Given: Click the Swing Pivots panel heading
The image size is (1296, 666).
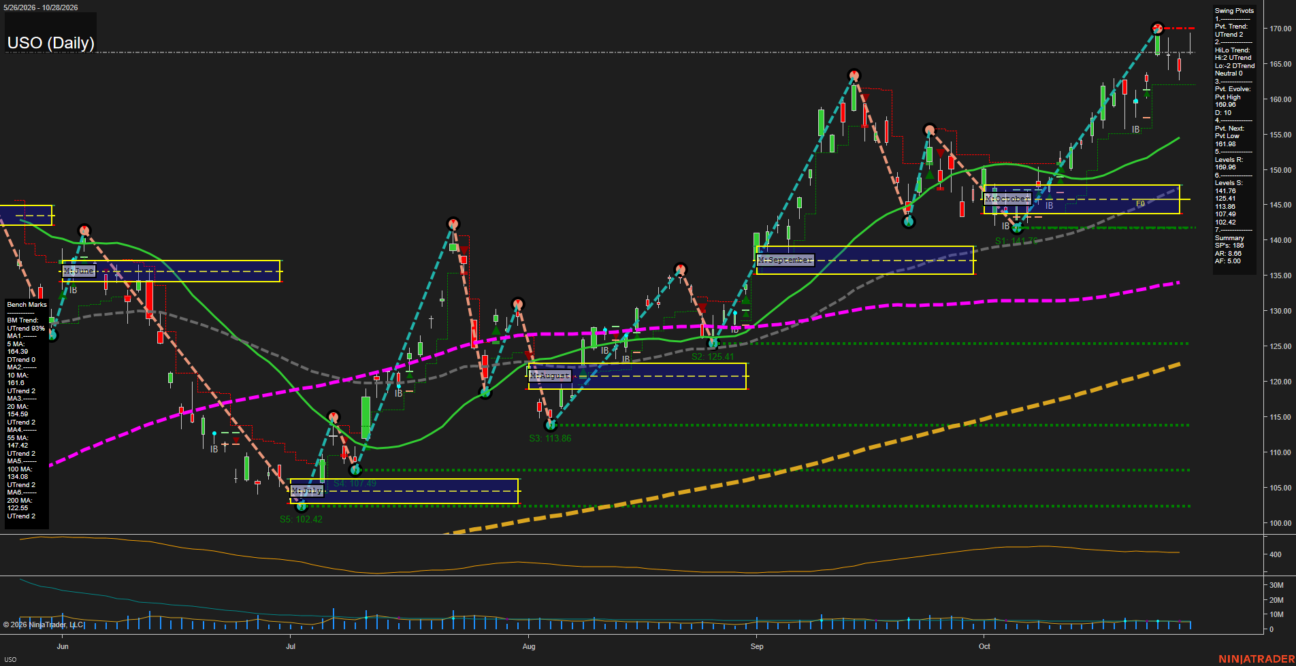Looking at the screenshot, I should pyautogui.click(x=1234, y=11).
